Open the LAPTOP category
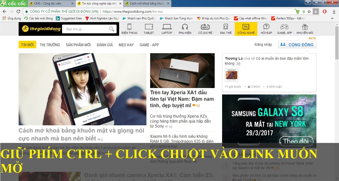339x181 pixels. click(x=167, y=29)
